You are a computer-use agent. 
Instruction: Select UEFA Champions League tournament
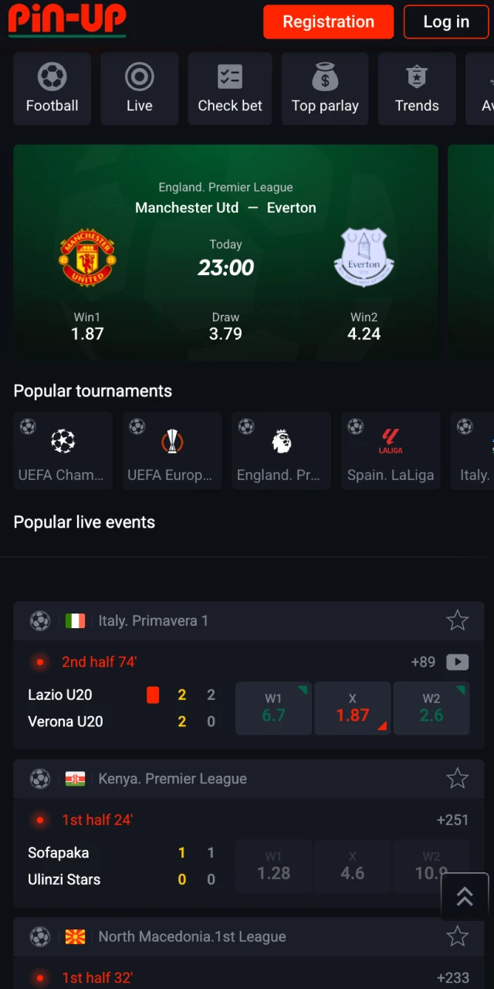click(x=63, y=451)
